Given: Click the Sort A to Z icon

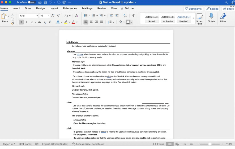Looking at the screenshot, I should click(x=125, y=16).
